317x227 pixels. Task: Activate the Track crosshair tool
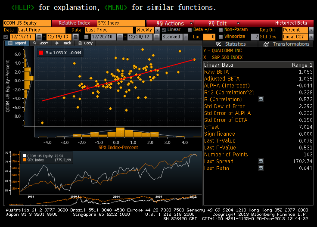pyautogui.click(x=57, y=43)
